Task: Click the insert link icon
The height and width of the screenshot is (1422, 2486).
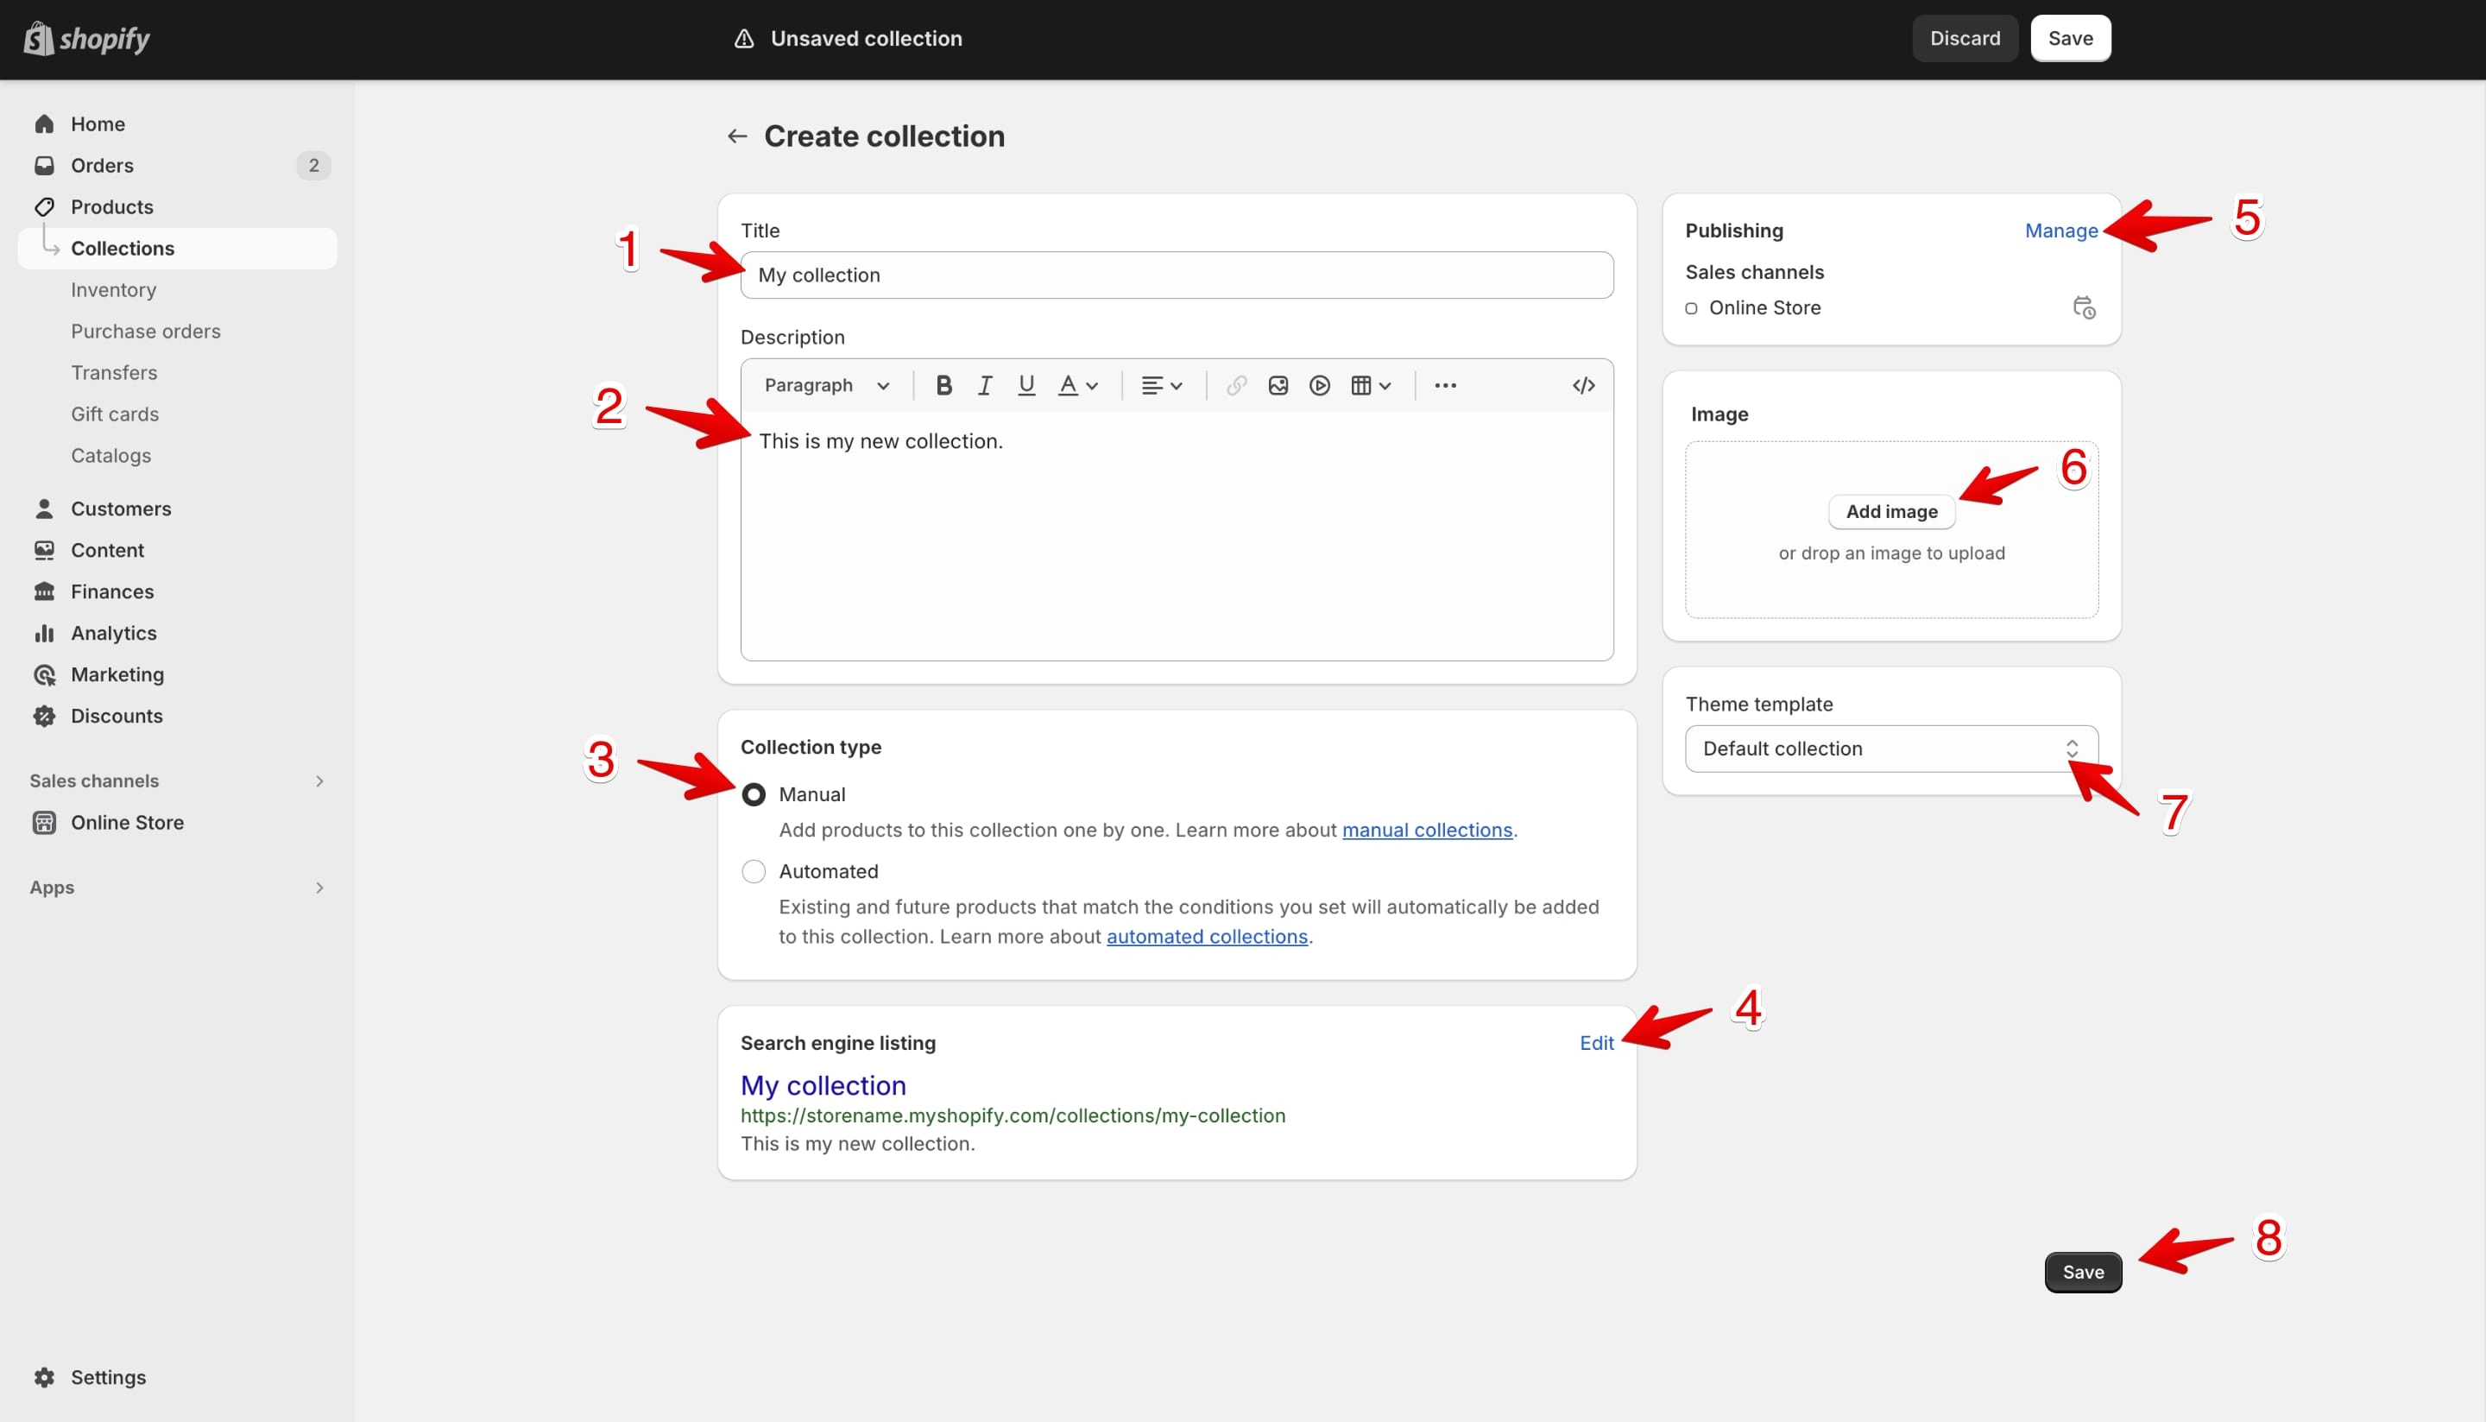Action: coord(1236,386)
